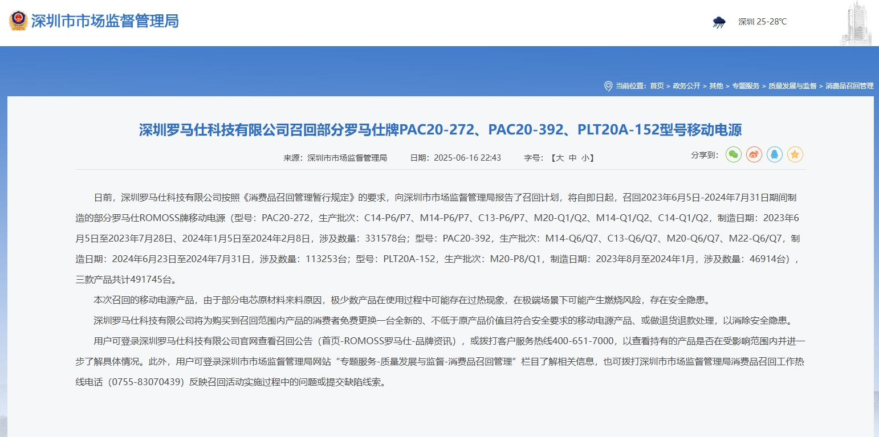Click the article headline about 罗马仕 recall

[440, 130]
